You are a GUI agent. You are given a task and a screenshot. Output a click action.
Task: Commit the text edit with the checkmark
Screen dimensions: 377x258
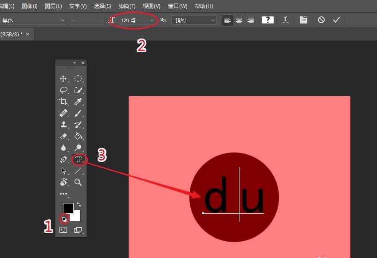(x=336, y=20)
